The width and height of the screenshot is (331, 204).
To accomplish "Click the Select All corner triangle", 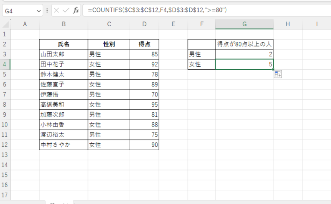I will pos(5,24).
